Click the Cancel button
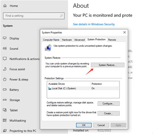 pos(101,125)
